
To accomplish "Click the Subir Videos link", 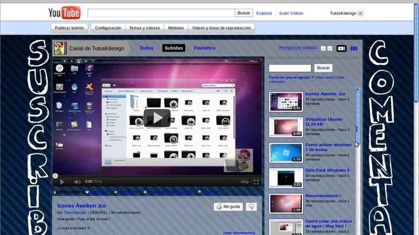I will (x=291, y=13).
